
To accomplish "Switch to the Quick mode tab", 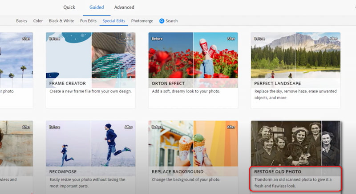I will click(69, 8).
